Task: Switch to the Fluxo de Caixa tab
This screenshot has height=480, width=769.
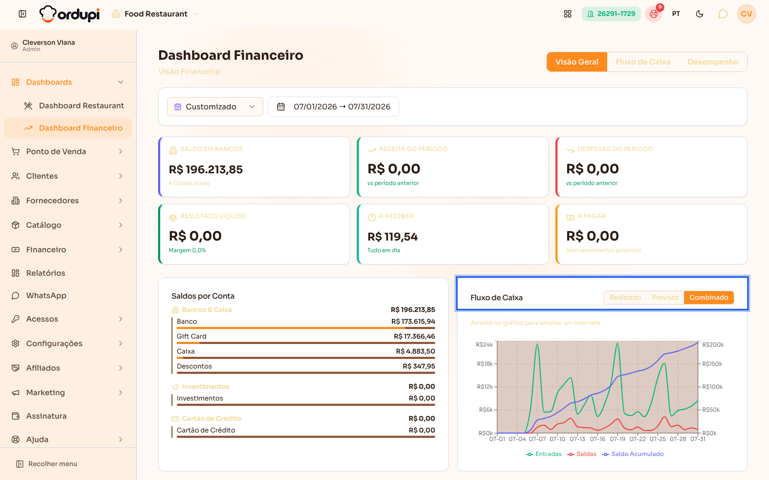Action: coord(643,62)
